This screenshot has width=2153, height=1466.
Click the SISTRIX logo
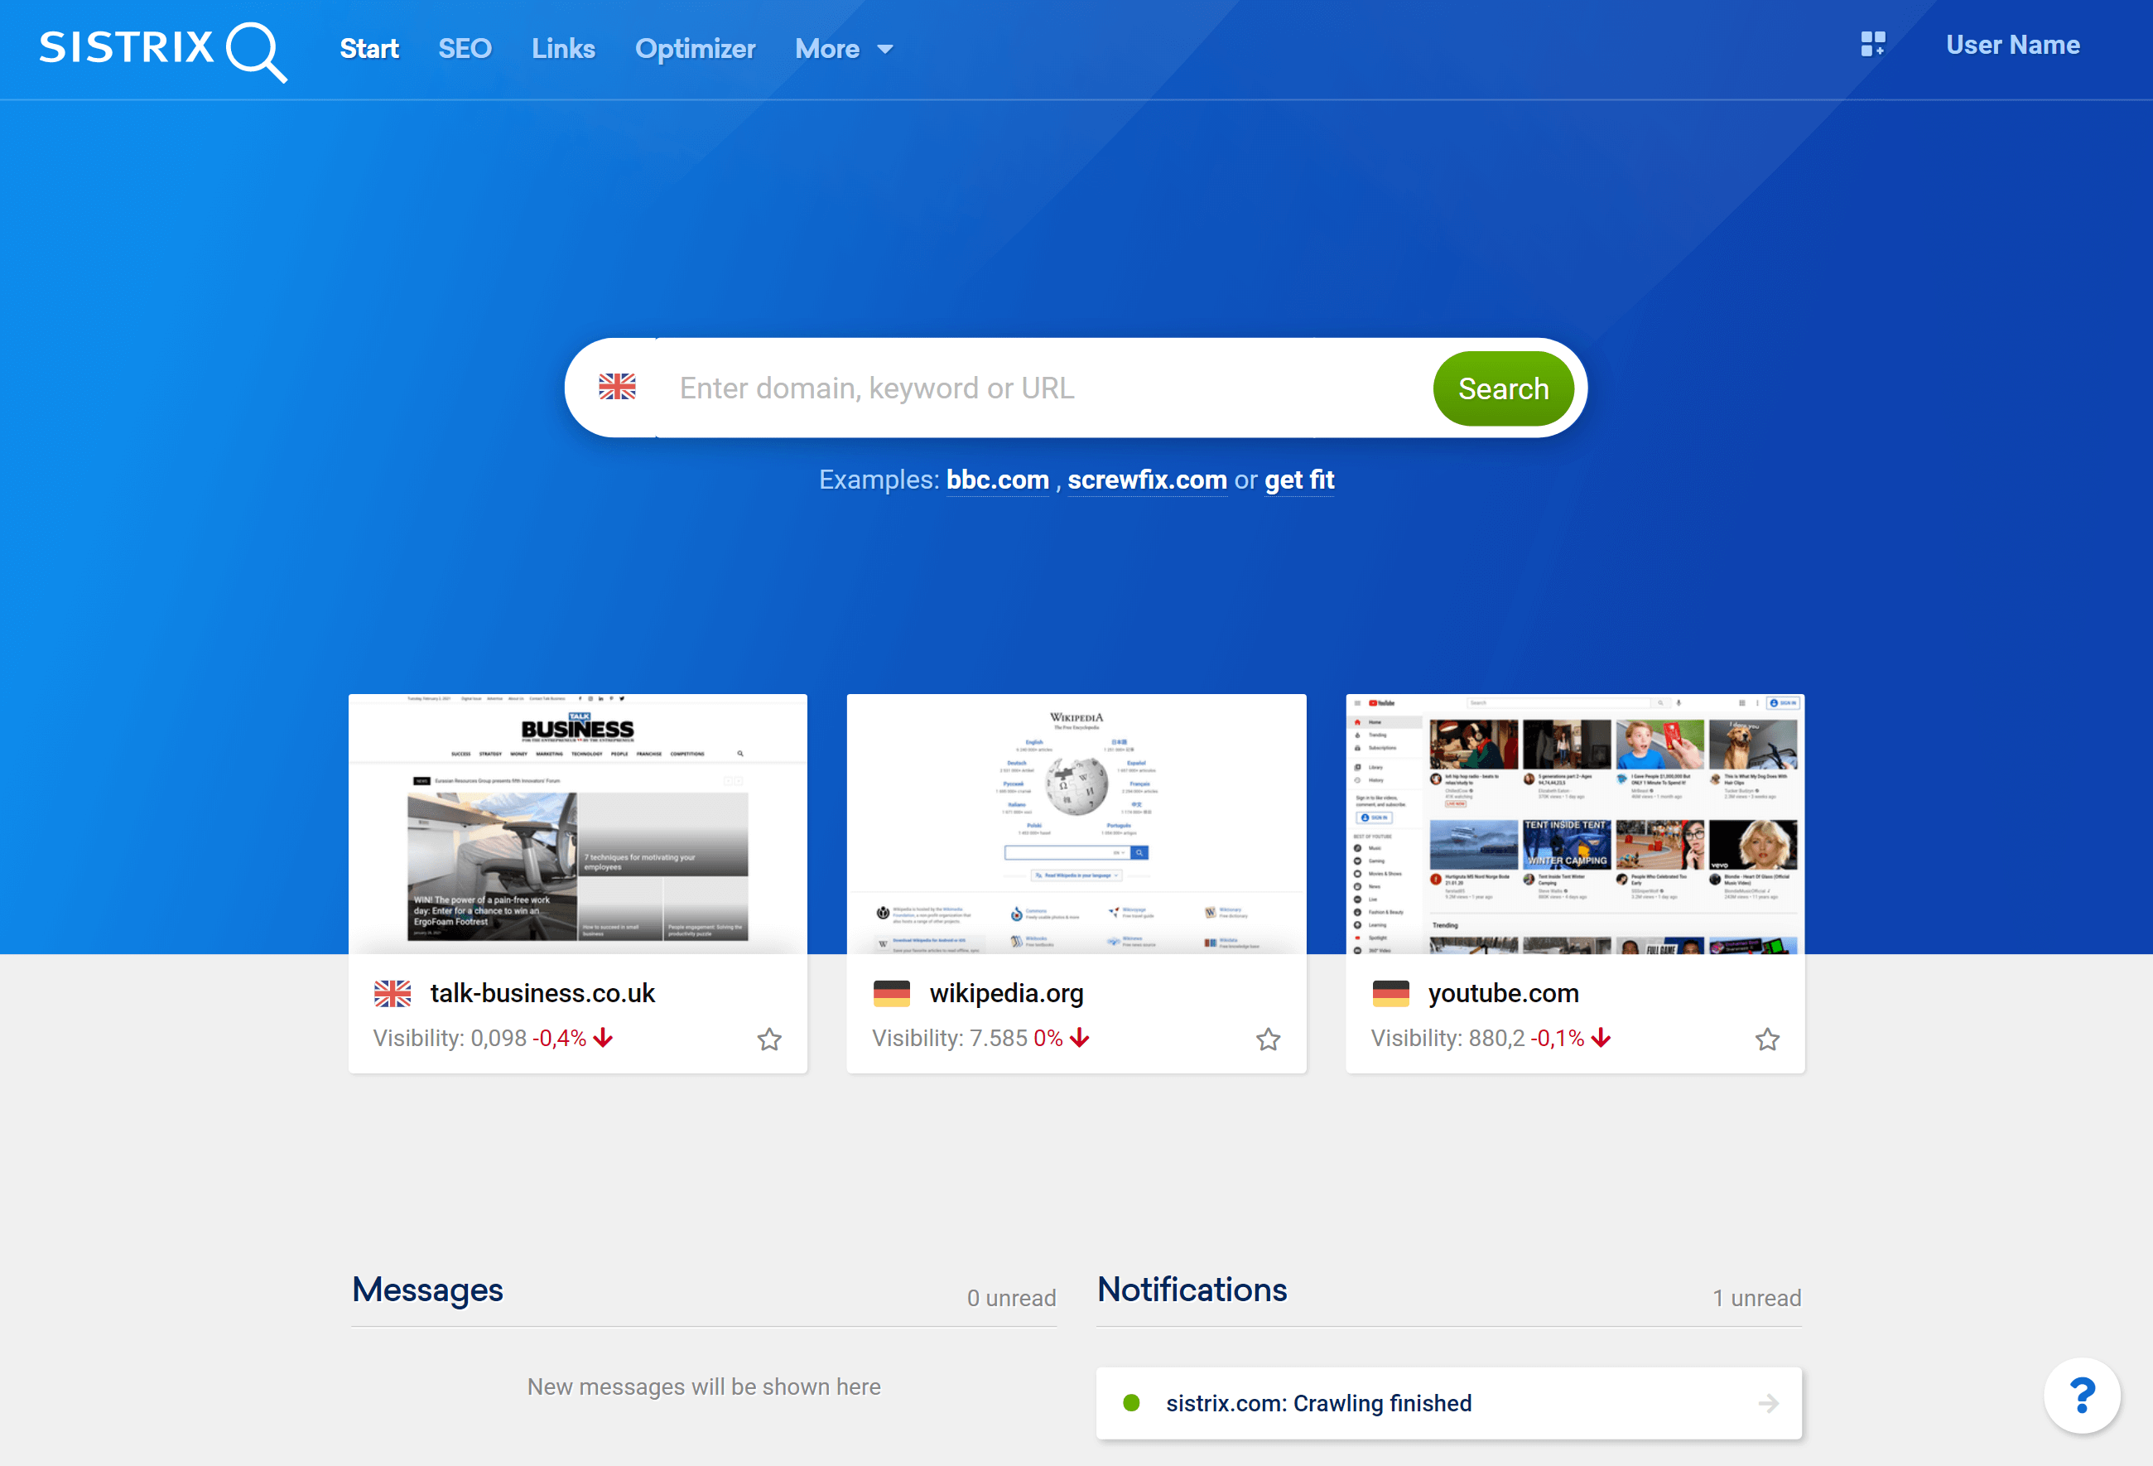coord(163,51)
